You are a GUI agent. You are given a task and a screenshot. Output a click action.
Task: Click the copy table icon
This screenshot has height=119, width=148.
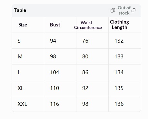point(113,10)
